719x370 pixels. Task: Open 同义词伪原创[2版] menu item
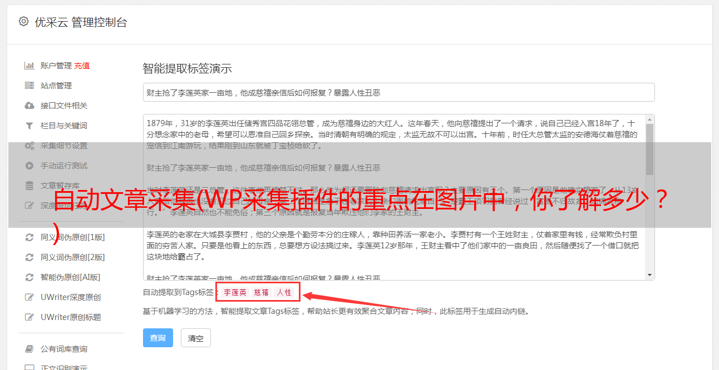tap(72, 257)
